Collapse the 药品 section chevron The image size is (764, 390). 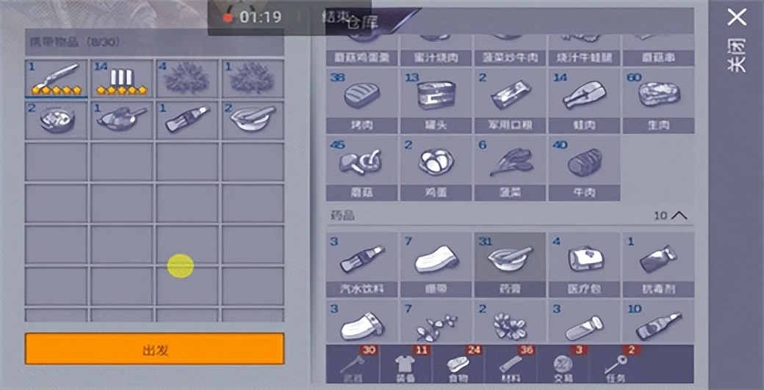(x=680, y=216)
